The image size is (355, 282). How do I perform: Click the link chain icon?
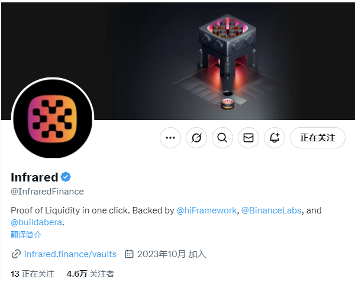pos(16,254)
